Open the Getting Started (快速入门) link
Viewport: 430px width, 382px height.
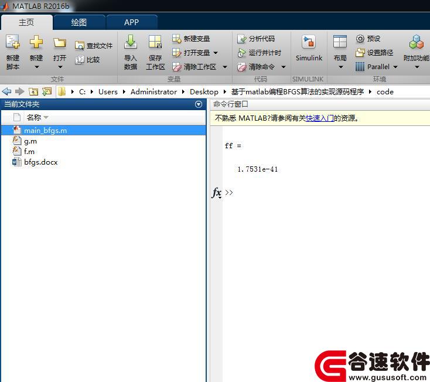(x=320, y=118)
